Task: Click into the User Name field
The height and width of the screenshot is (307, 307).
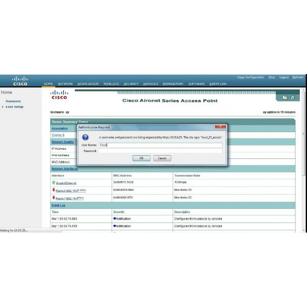Action: 160,145
